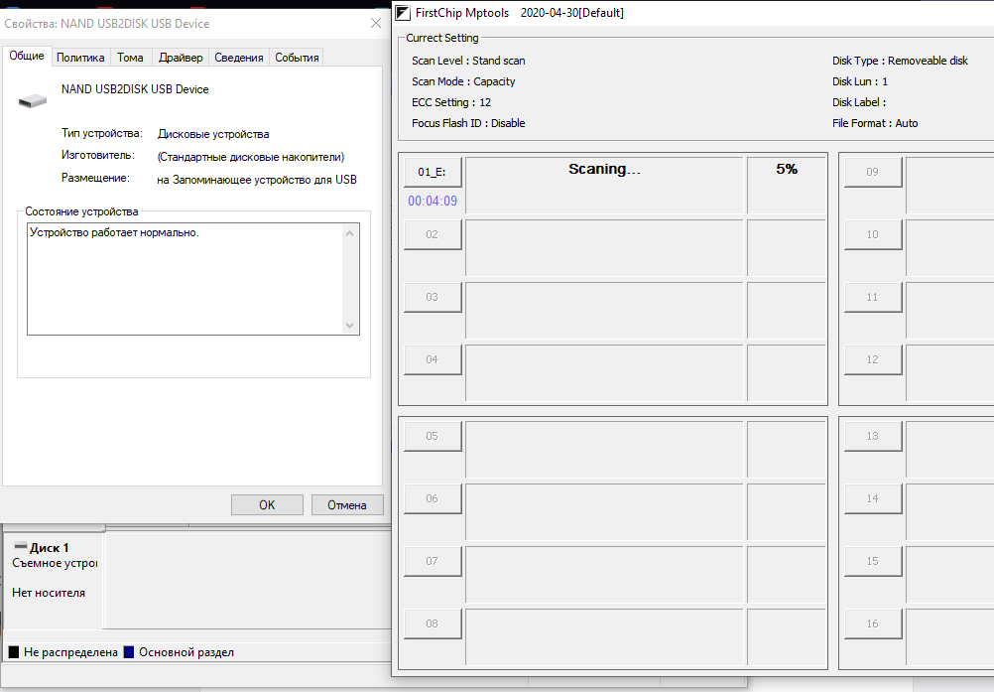Viewport: 994px width, 692px height.
Task: Click the ECC Setting : 12 text
Action: [451, 102]
